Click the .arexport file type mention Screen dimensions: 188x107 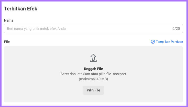coord(119,74)
